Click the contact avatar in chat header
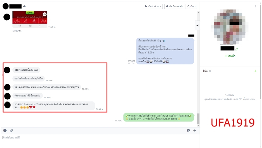The width and height of the screenshot is (262, 148). (5, 6)
